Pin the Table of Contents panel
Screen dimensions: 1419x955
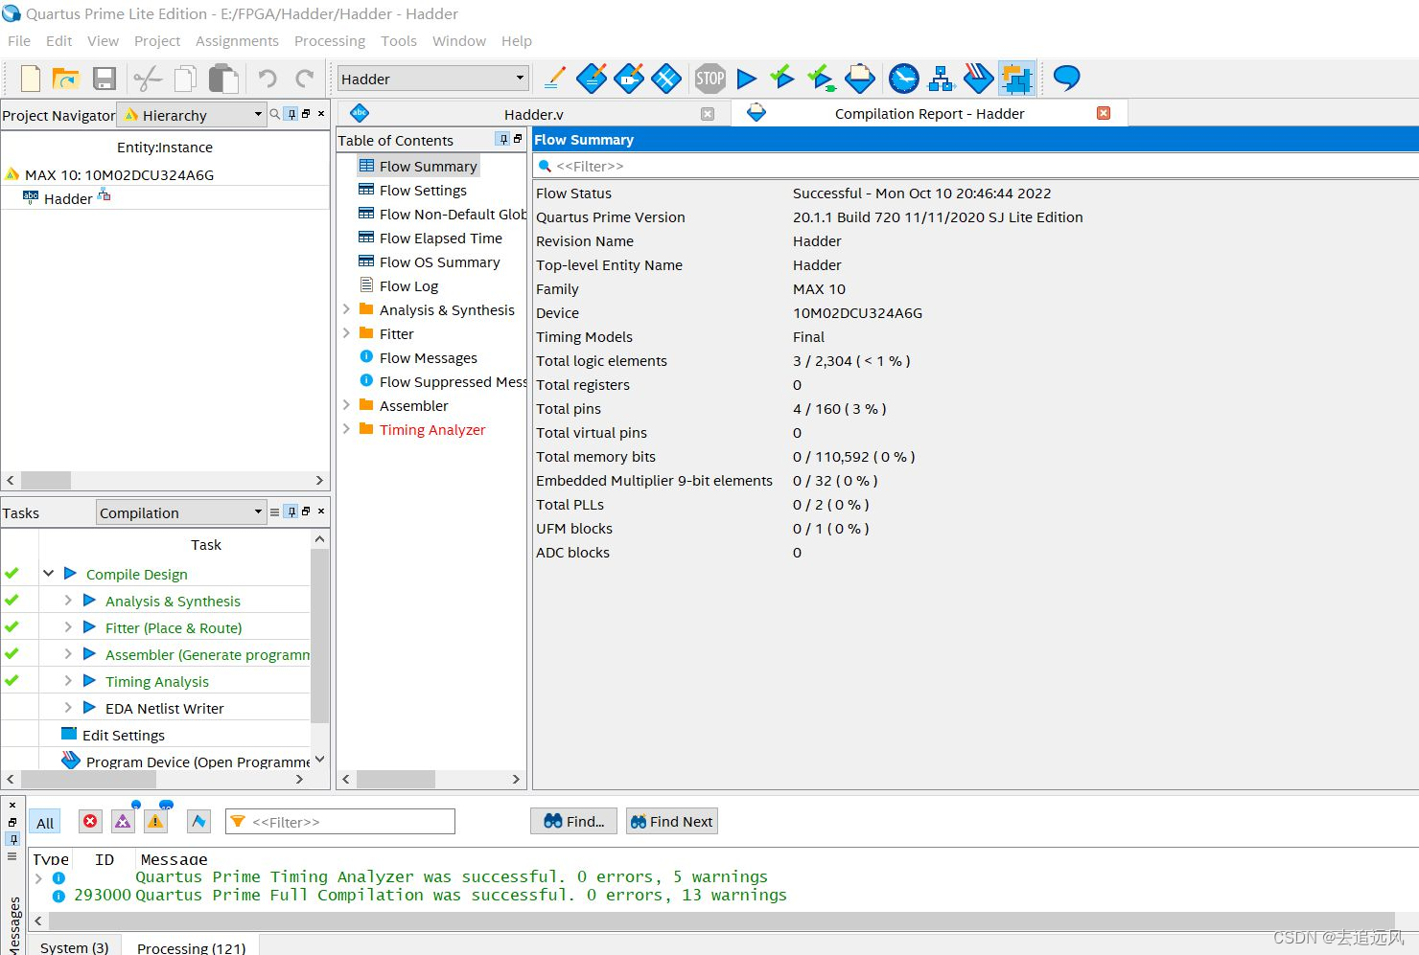click(x=502, y=140)
